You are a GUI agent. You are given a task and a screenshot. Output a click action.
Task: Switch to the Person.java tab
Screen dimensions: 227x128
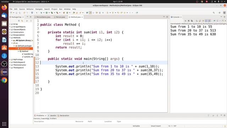click(x=60, y=17)
